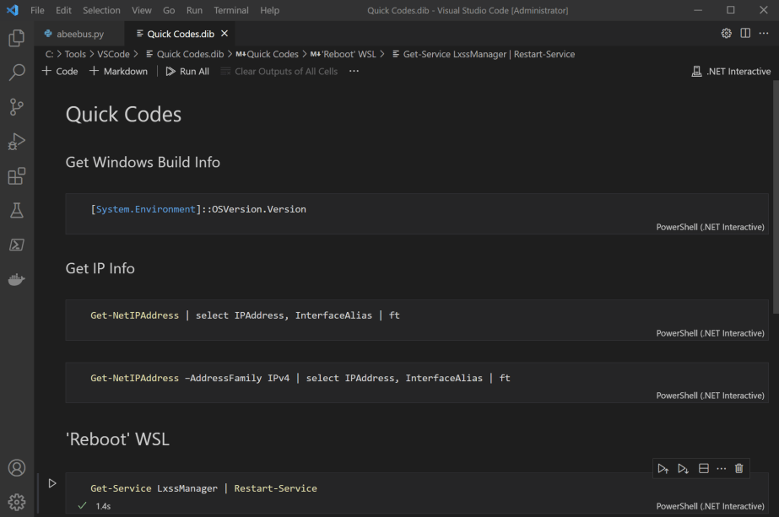Split the 'Reboot' WSL code cell
Viewport: 779px width, 517px height.
pos(703,468)
